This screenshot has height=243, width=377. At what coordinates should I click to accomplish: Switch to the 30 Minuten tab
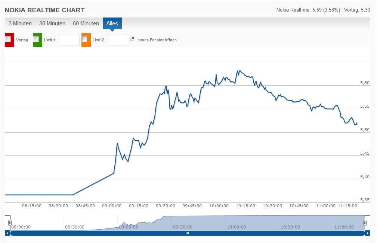(x=52, y=23)
